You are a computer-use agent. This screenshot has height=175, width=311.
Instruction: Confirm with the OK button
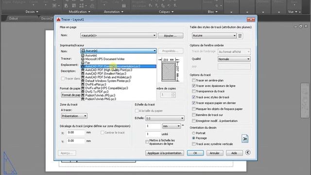pos(195,153)
